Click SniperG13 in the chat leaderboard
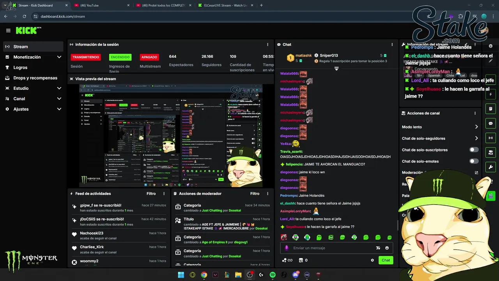The height and width of the screenshot is (281, 499). pos(329,55)
